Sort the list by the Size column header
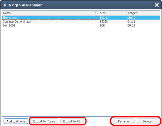Viewport: 162px width, 126px height. click(x=112, y=13)
